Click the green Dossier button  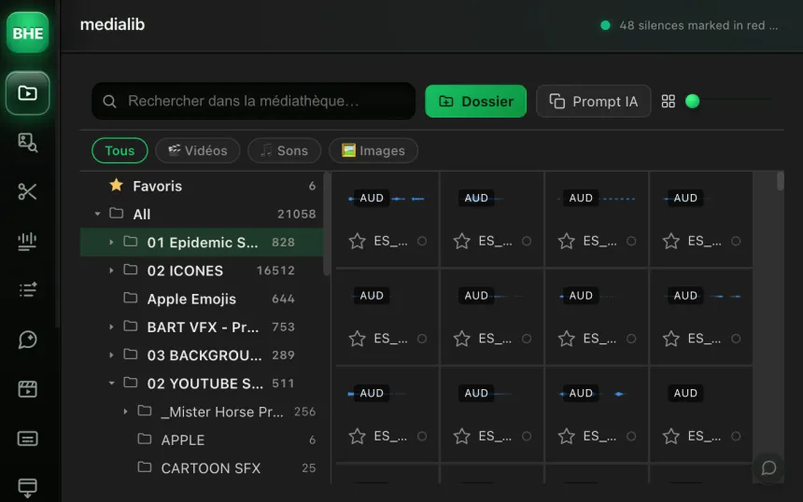(476, 102)
